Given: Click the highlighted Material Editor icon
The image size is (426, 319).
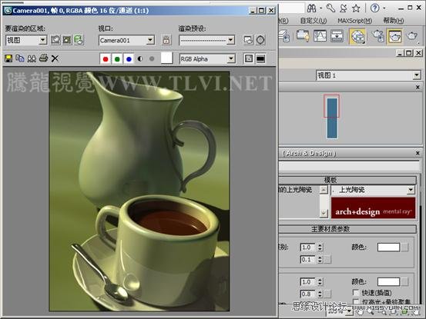Looking at the screenshot, I should click(x=357, y=37).
